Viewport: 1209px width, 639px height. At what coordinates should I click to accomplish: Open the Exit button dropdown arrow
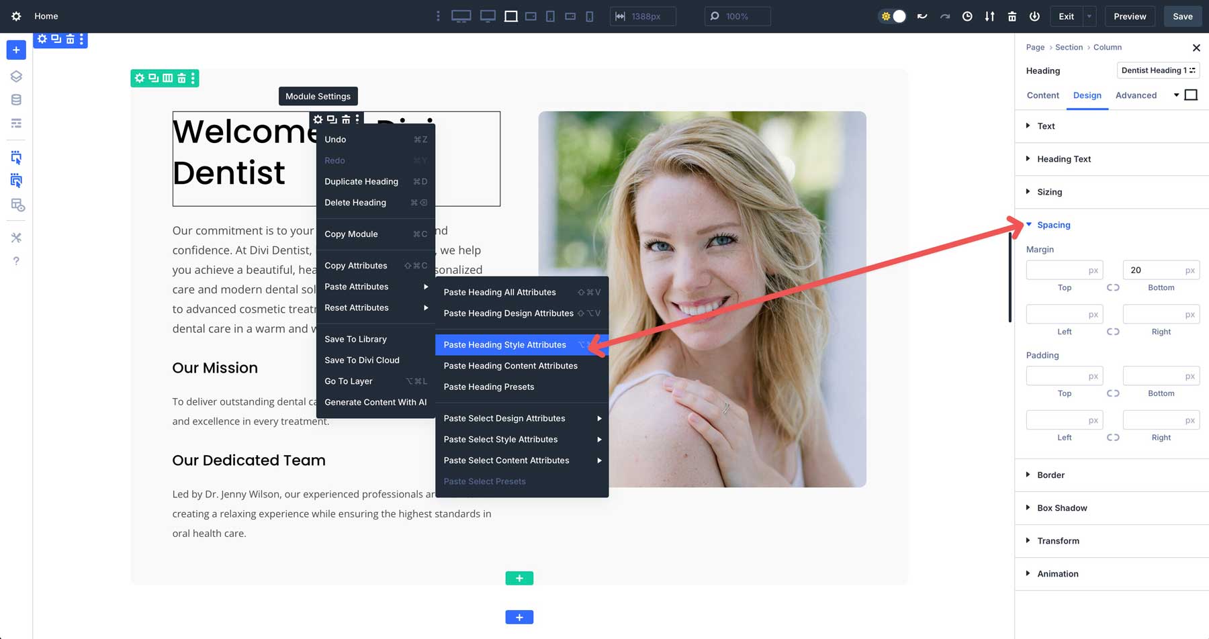(x=1088, y=16)
